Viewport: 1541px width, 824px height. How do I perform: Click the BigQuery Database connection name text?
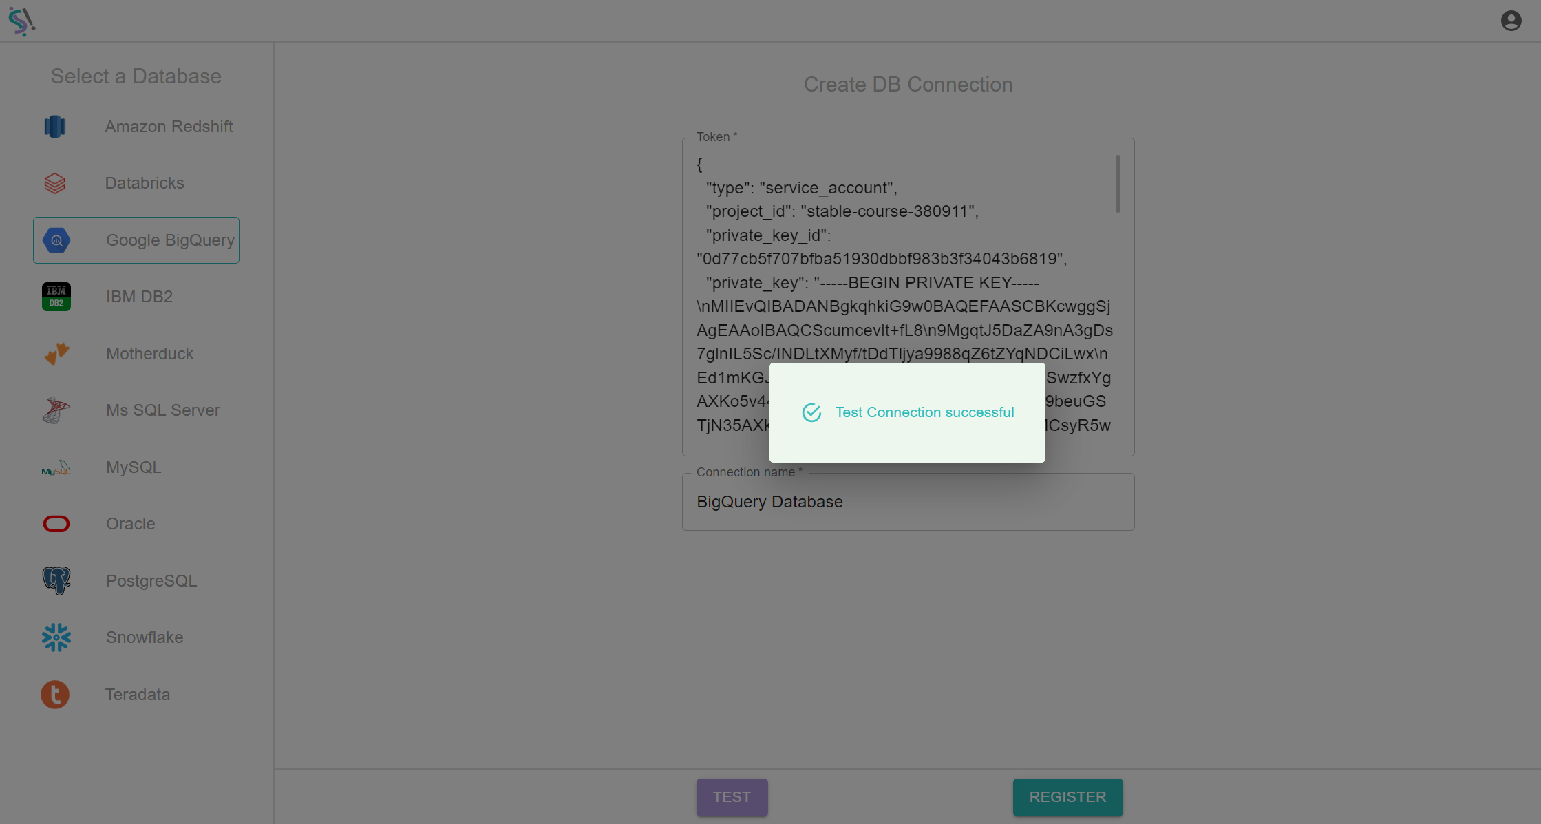click(771, 502)
